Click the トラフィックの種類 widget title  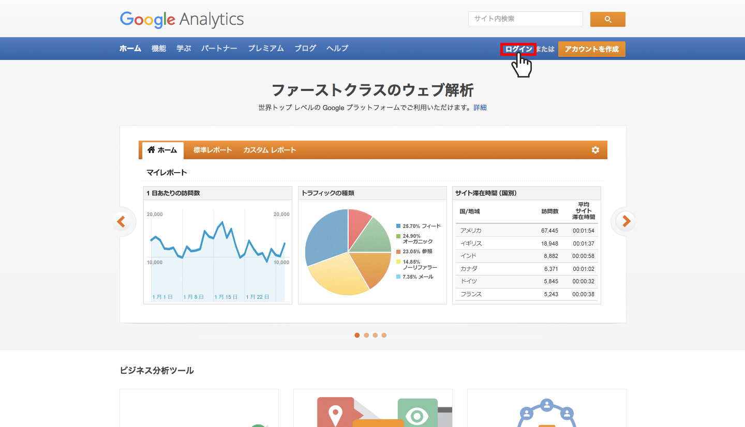(x=327, y=193)
